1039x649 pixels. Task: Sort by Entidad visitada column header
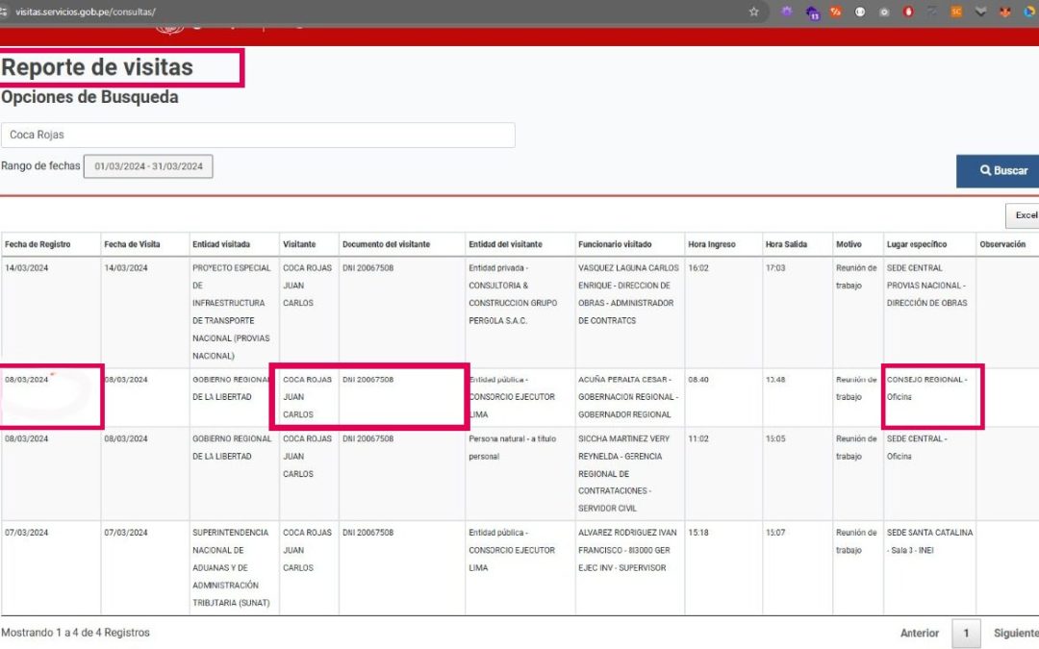click(235, 244)
